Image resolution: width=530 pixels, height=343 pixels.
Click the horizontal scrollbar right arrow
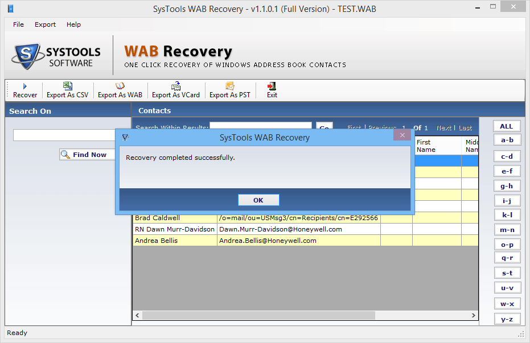(x=474, y=315)
